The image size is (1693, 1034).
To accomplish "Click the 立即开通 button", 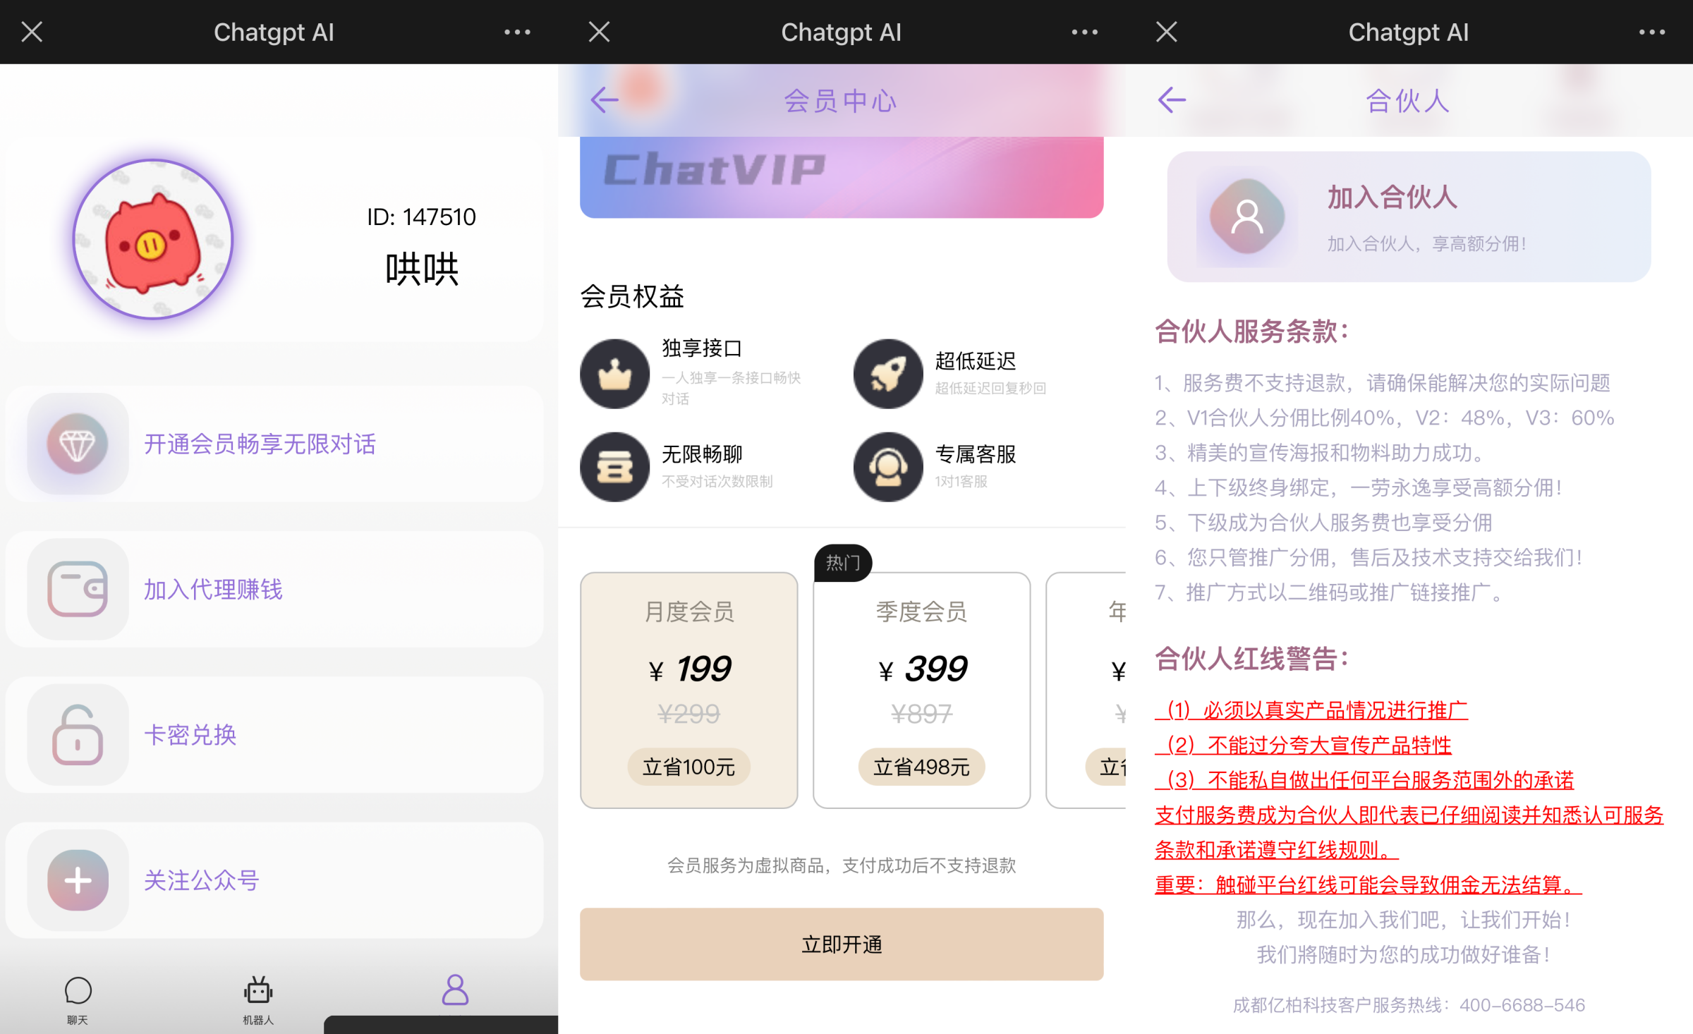I will (842, 944).
